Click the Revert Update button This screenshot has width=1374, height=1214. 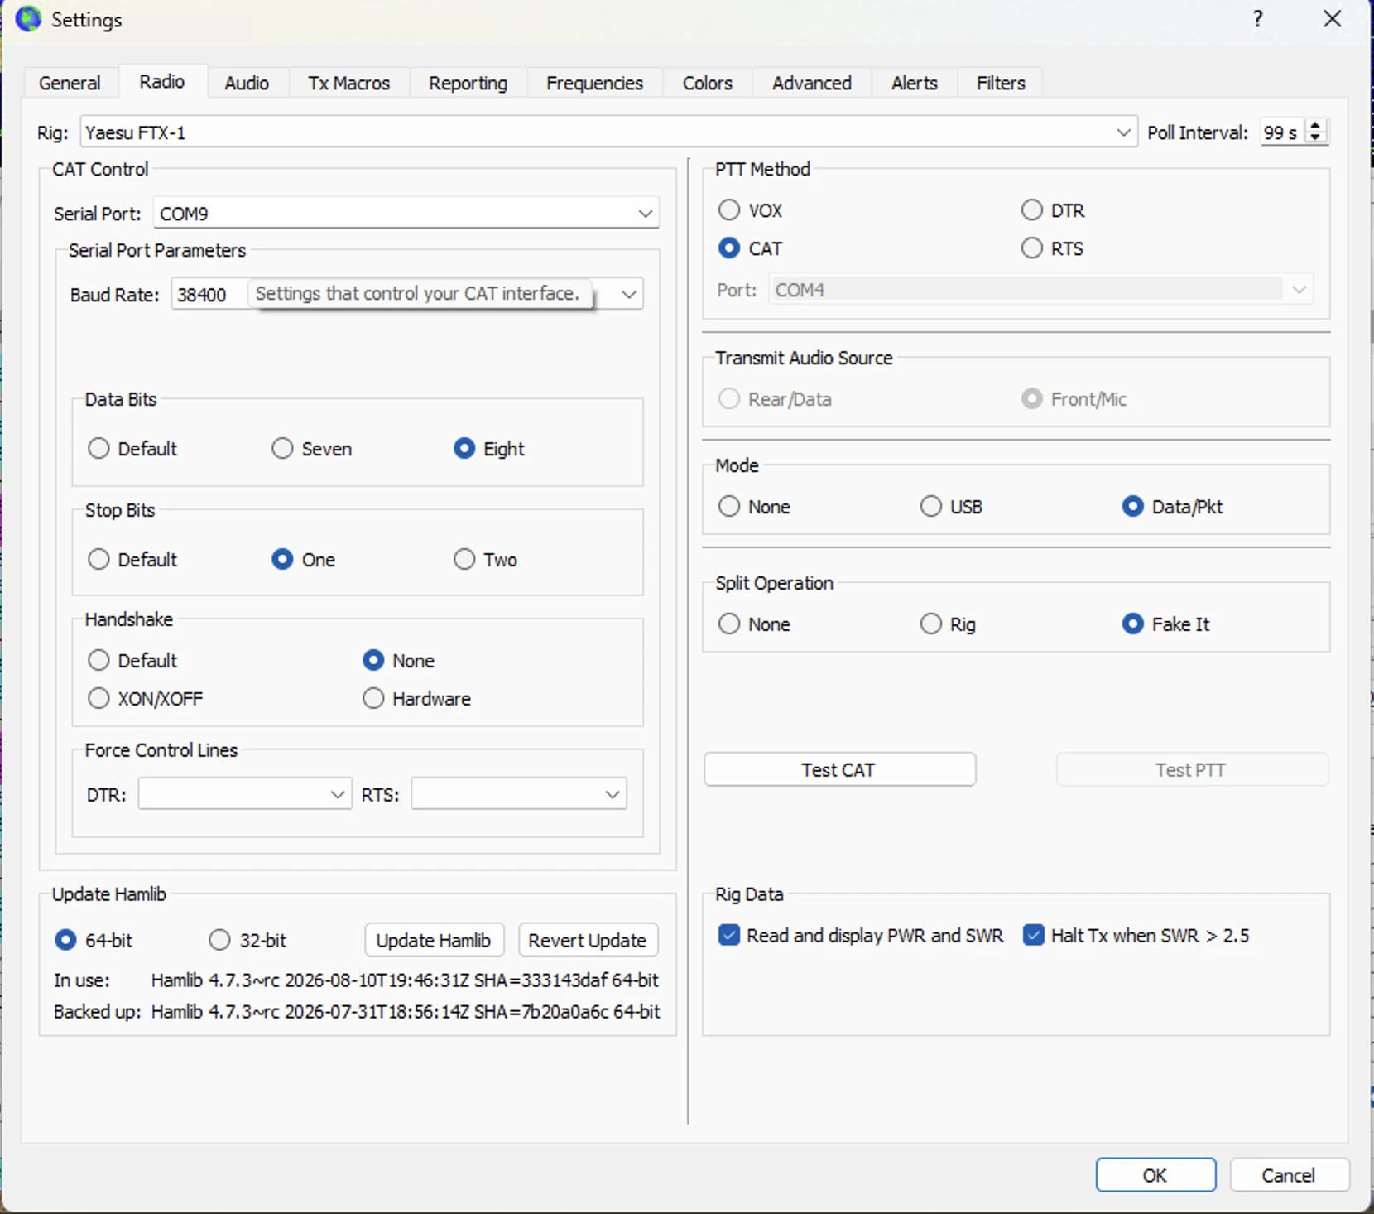(x=588, y=941)
